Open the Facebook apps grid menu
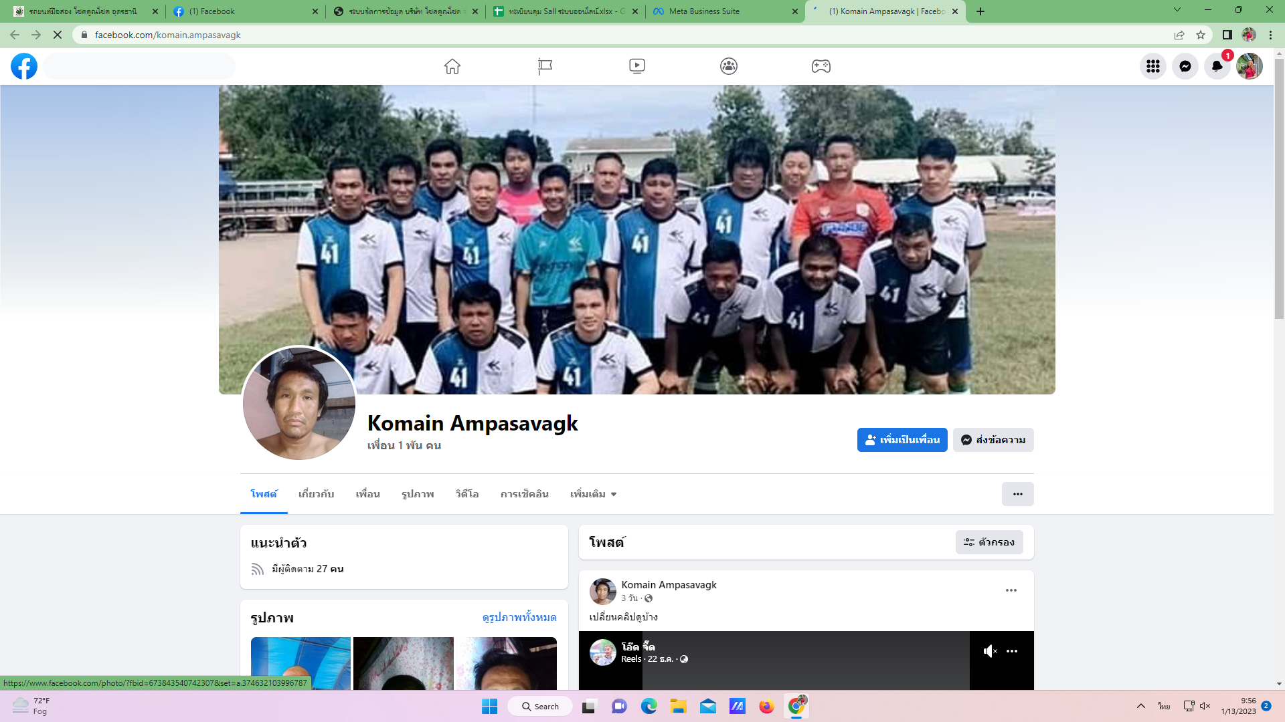The width and height of the screenshot is (1285, 722). click(x=1152, y=66)
